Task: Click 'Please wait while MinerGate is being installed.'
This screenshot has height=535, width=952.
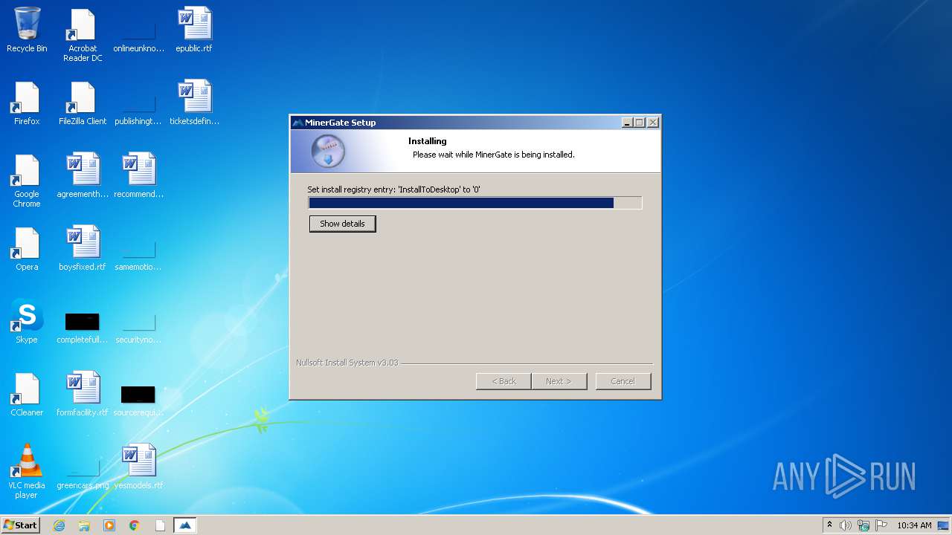Action: click(494, 155)
